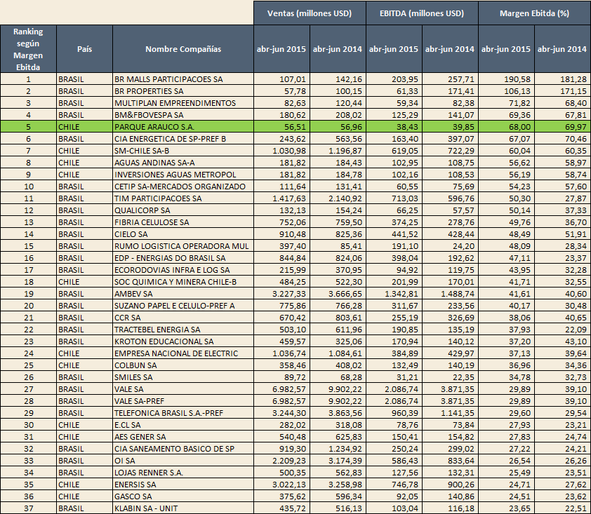The width and height of the screenshot is (591, 514).
Task: Click 'SUZANO PAPEL E CELULO-PREF A' cell
Action: 183,306
